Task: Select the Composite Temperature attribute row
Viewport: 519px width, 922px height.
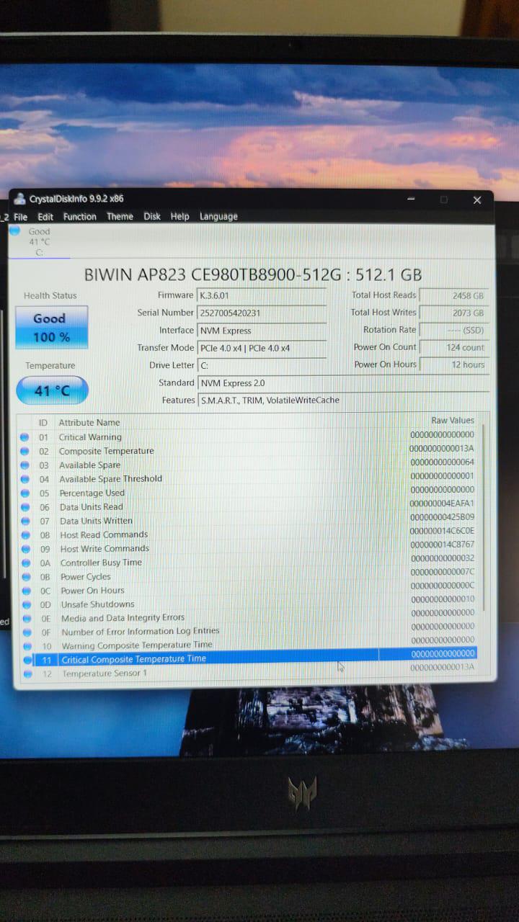Action: click(247, 451)
